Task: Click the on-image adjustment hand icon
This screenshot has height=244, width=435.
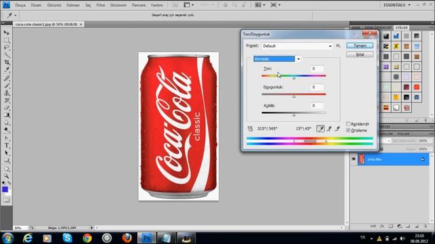Action: [x=250, y=129]
